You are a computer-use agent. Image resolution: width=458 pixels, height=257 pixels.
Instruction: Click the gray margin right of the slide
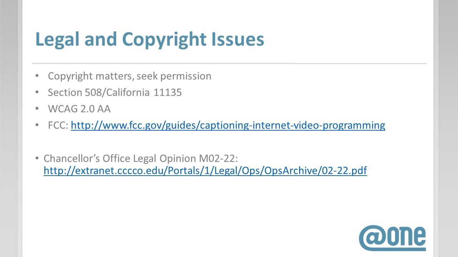pyautogui.click(x=447, y=128)
